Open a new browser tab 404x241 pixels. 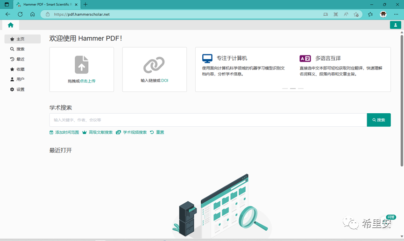pos(85,4)
